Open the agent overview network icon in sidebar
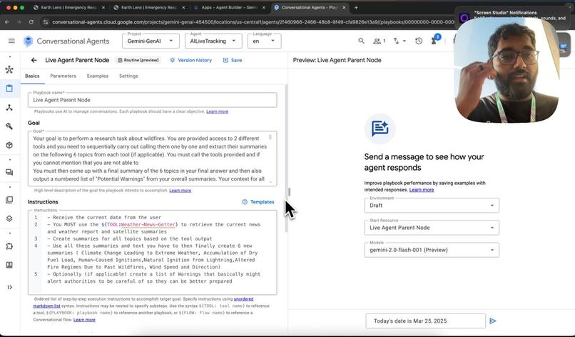This screenshot has width=575, height=337. pyautogui.click(x=9, y=69)
